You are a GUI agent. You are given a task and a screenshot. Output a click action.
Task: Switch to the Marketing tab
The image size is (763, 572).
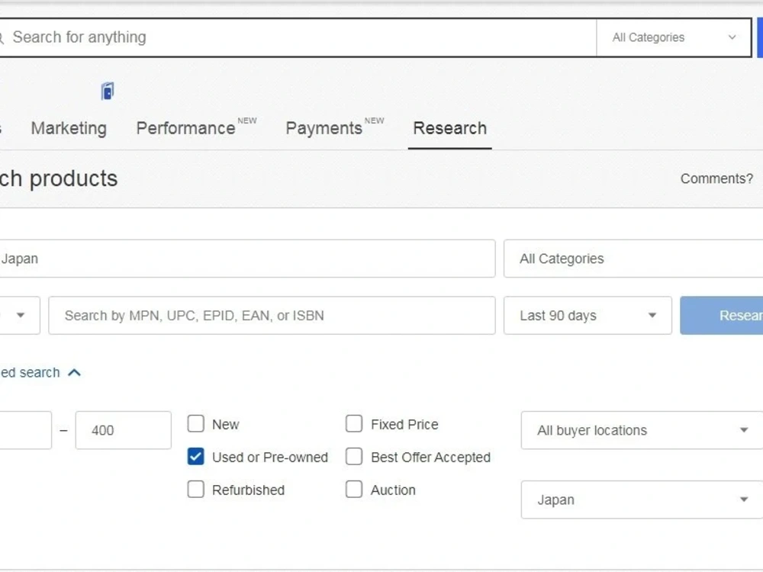click(x=69, y=128)
